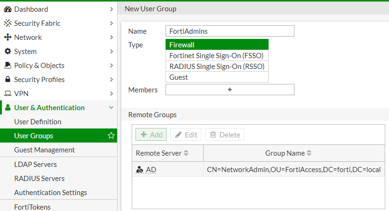Click the VPN laptop icon
Image resolution: width=389 pixels, height=211 pixels.
click(8, 93)
